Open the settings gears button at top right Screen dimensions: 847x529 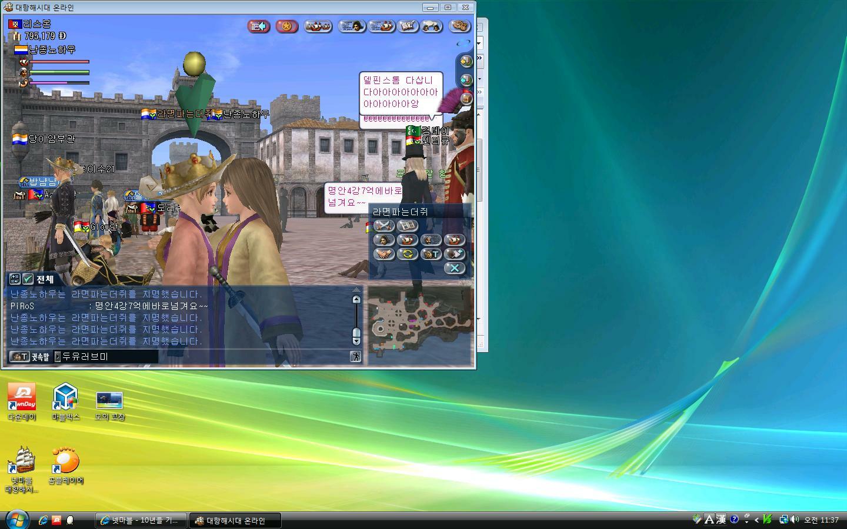[x=459, y=26]
